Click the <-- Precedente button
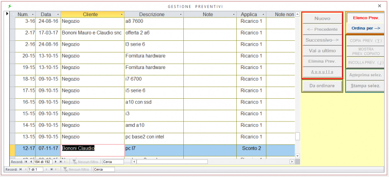Image resolution: width=389 pixels, height=177 pixels. coord(322,29)
